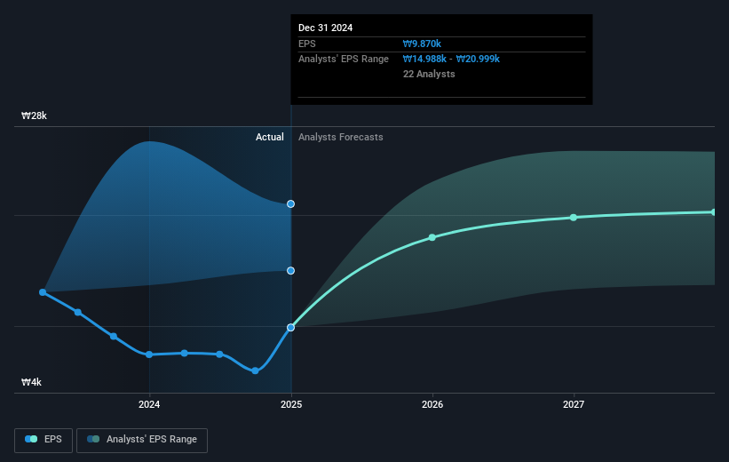Click the third EPS data point before 2024

coord(114,337)
